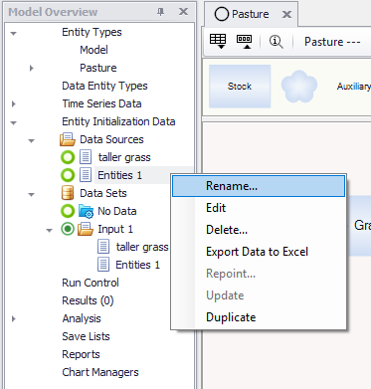Open Run Control in the tree
371x389 pixels.
(x=91, y=283)
